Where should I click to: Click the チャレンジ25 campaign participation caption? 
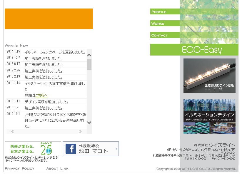coord(31,159)
